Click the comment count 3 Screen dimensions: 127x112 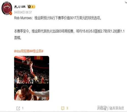(67, 108)
